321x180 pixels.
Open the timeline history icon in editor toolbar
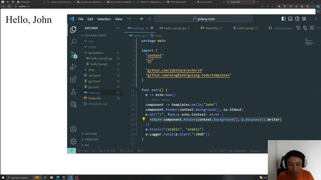click(298, 28)
